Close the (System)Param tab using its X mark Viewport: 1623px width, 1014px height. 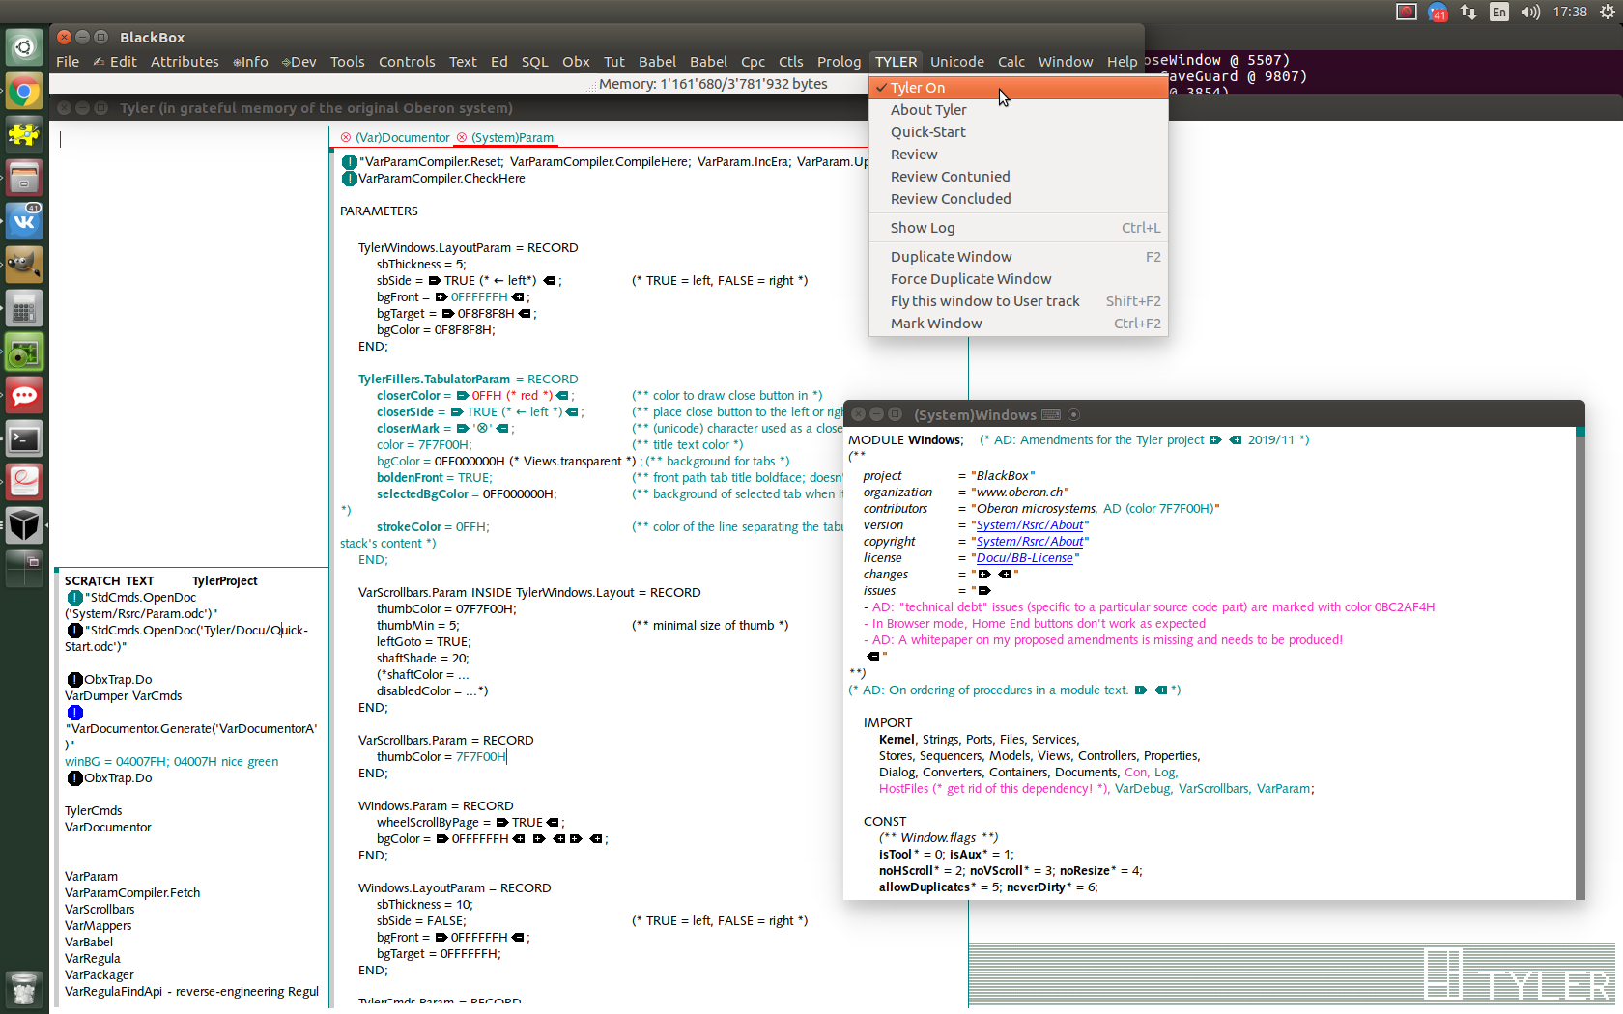pos(462,138)
